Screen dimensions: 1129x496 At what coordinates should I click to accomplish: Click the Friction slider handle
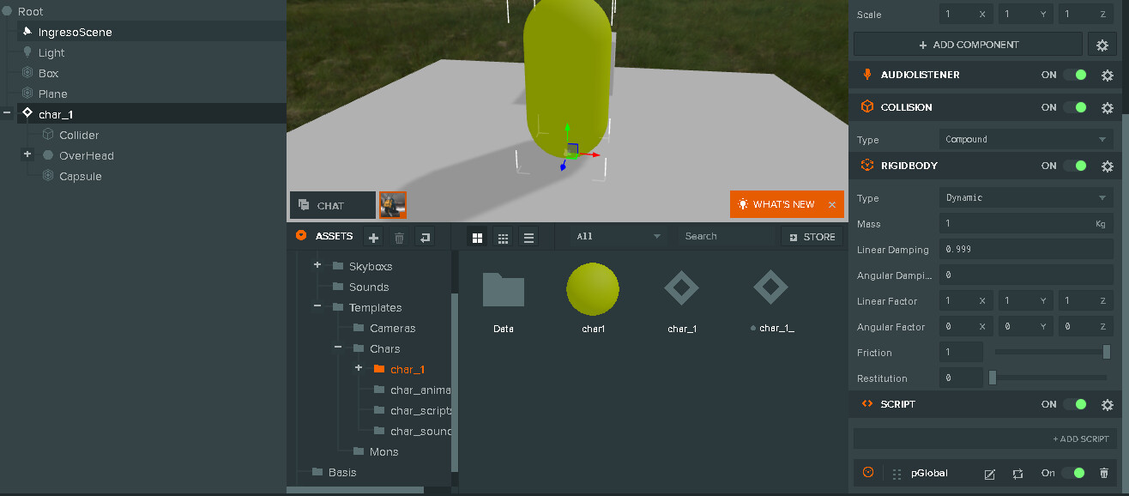(1107, 352)
